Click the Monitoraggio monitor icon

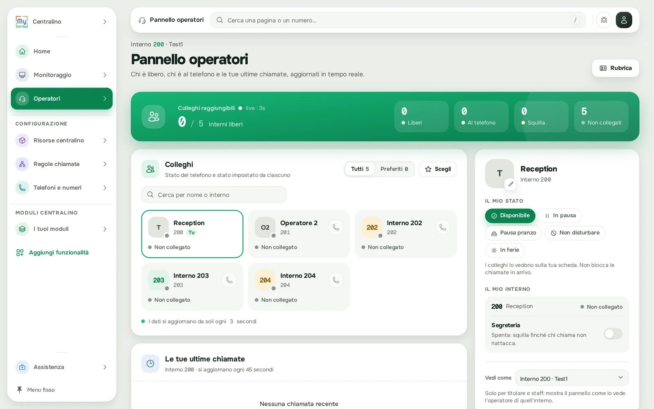pyautogui.click(x=22, y=75)
